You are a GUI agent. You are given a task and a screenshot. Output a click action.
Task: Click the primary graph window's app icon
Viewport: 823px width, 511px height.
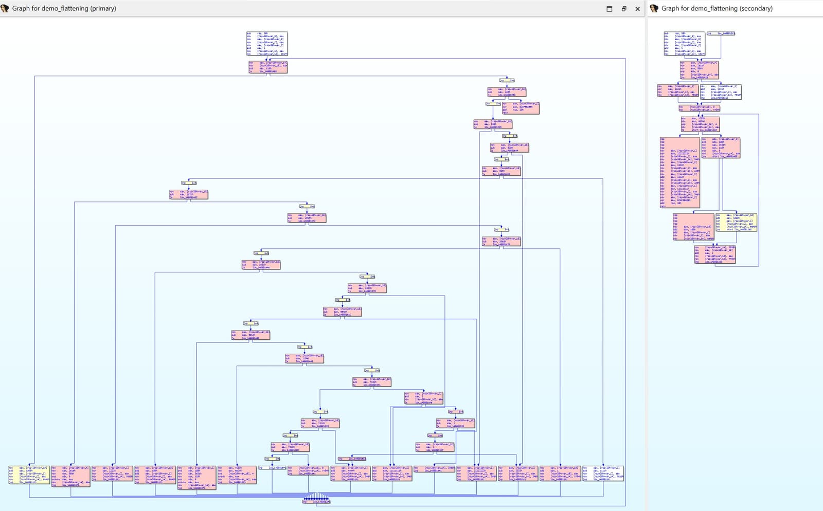coord(5,8)
